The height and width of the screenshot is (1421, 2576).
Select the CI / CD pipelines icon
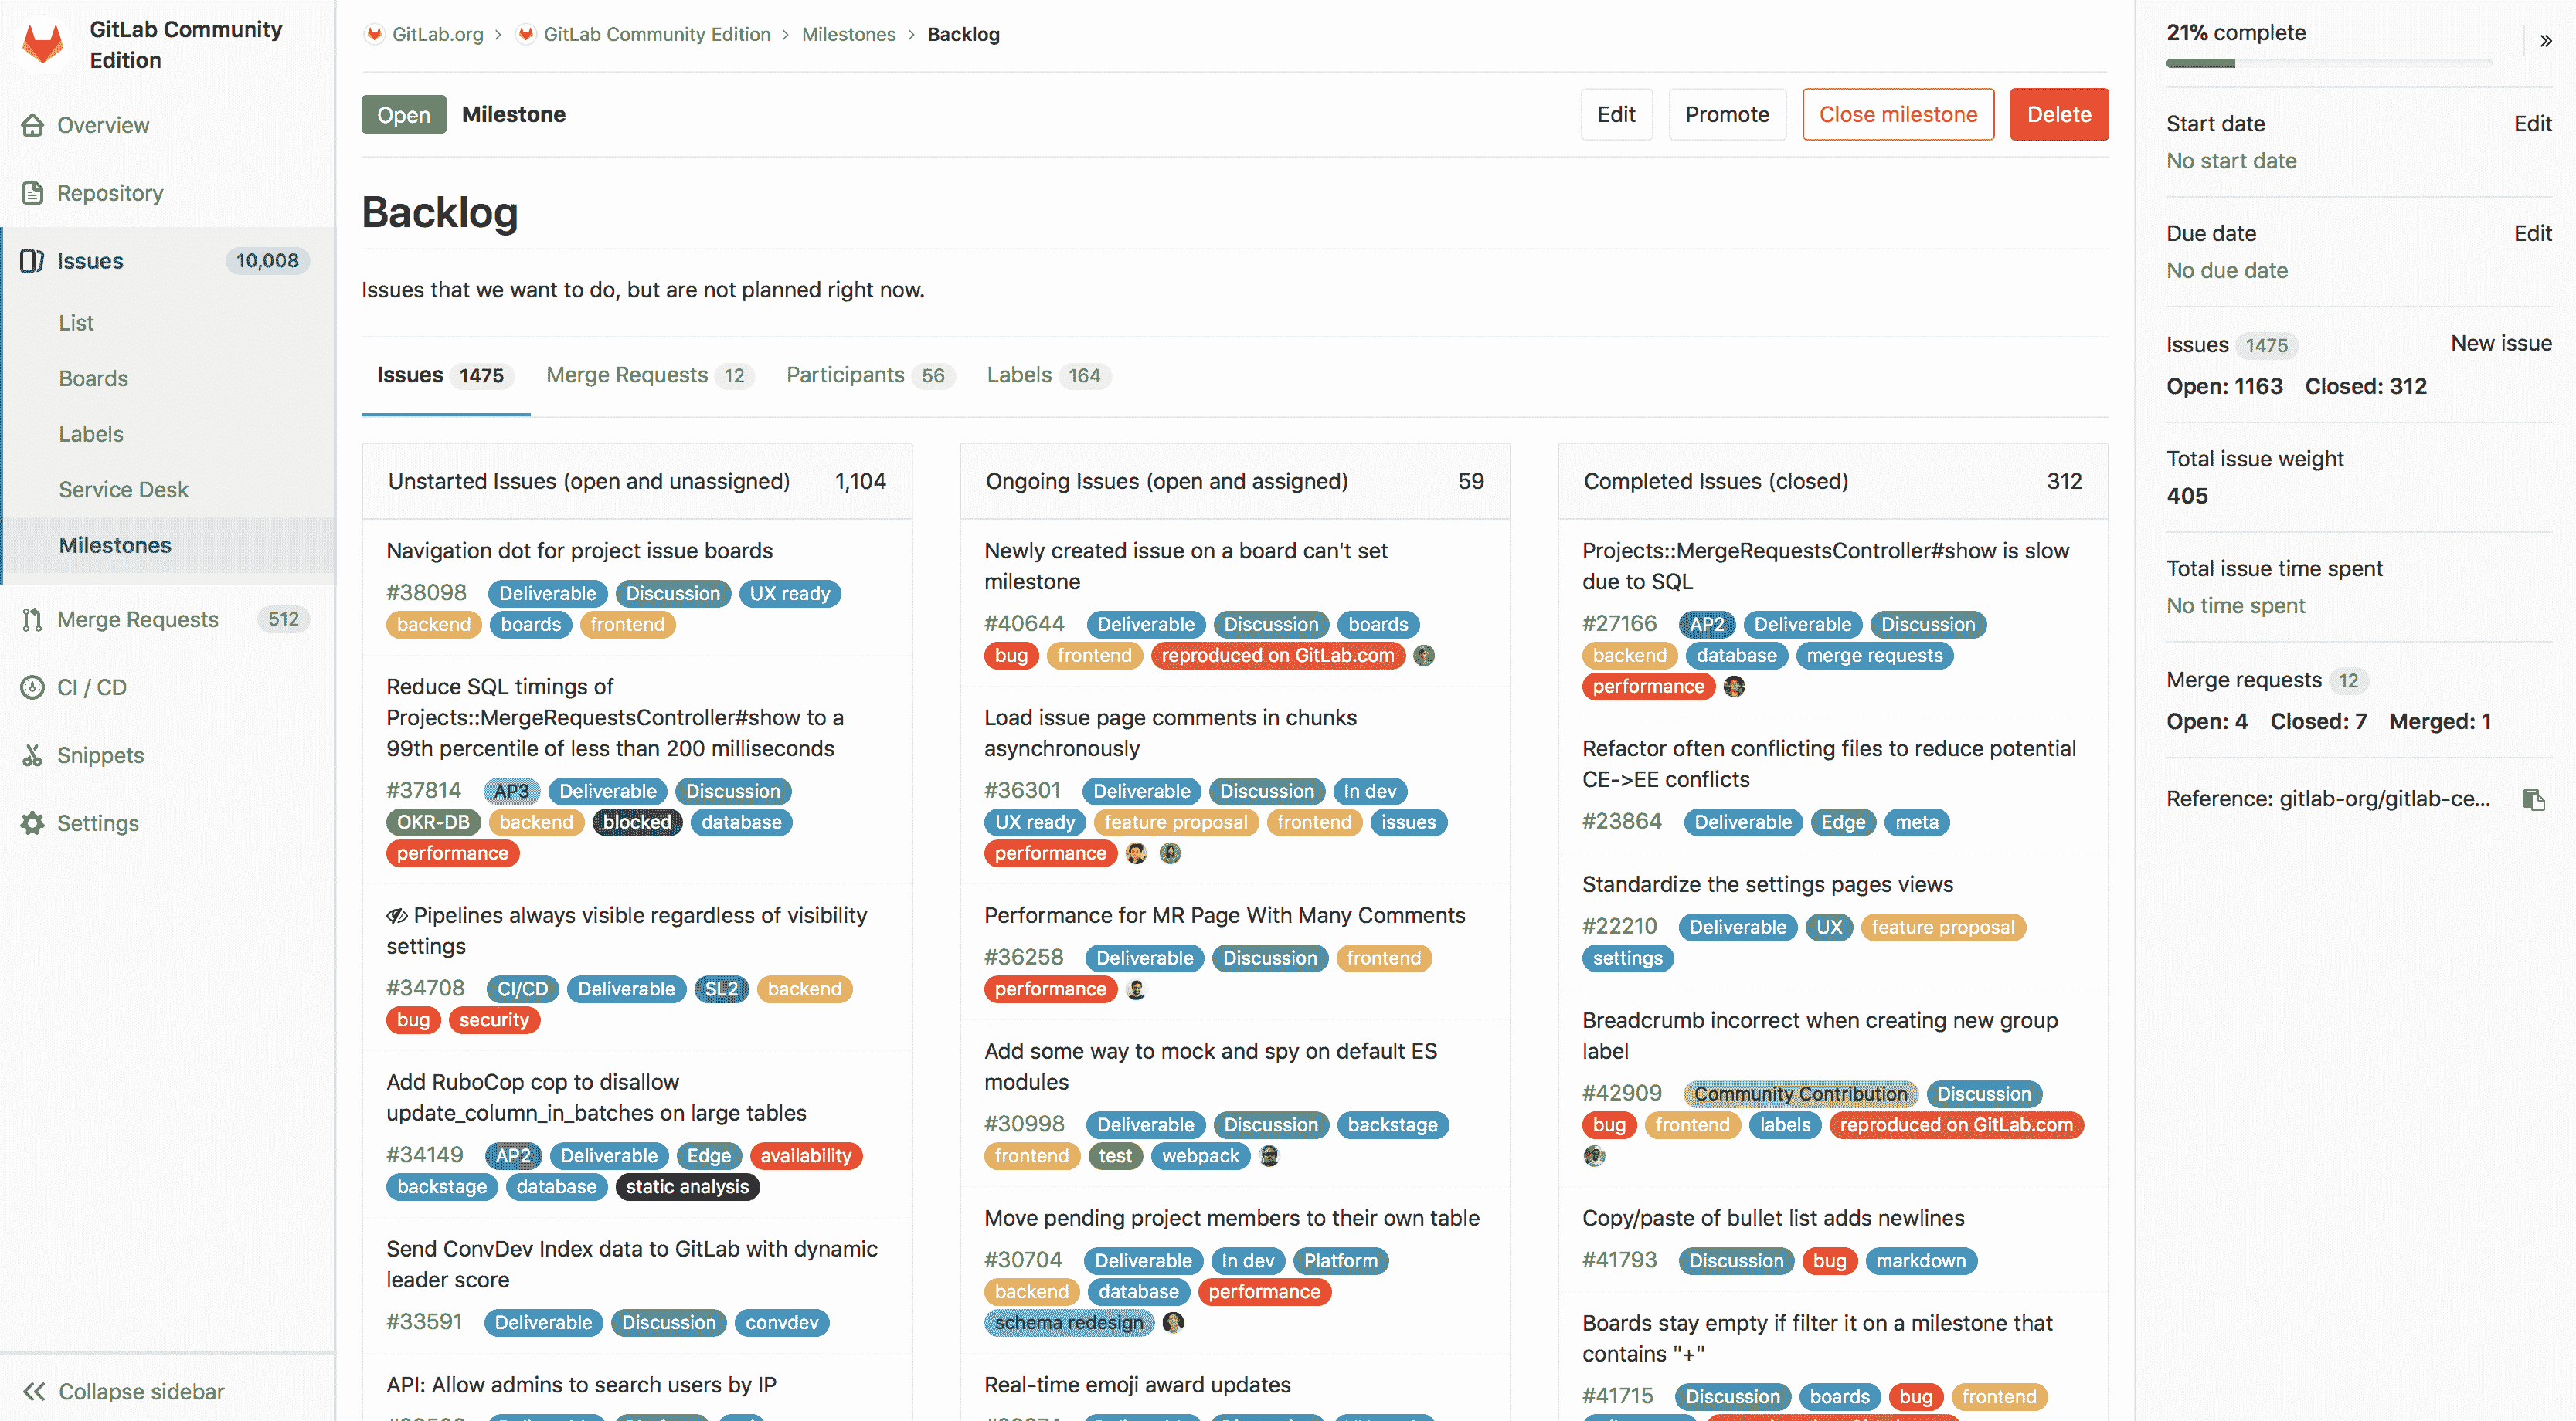click(33, 687)
